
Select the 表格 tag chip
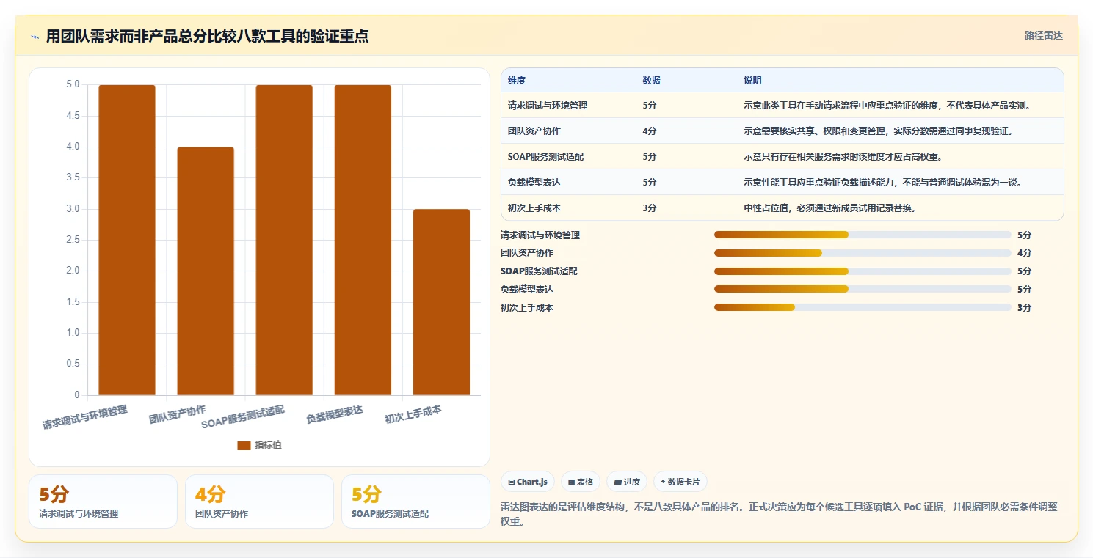click(x=581, y=482)
